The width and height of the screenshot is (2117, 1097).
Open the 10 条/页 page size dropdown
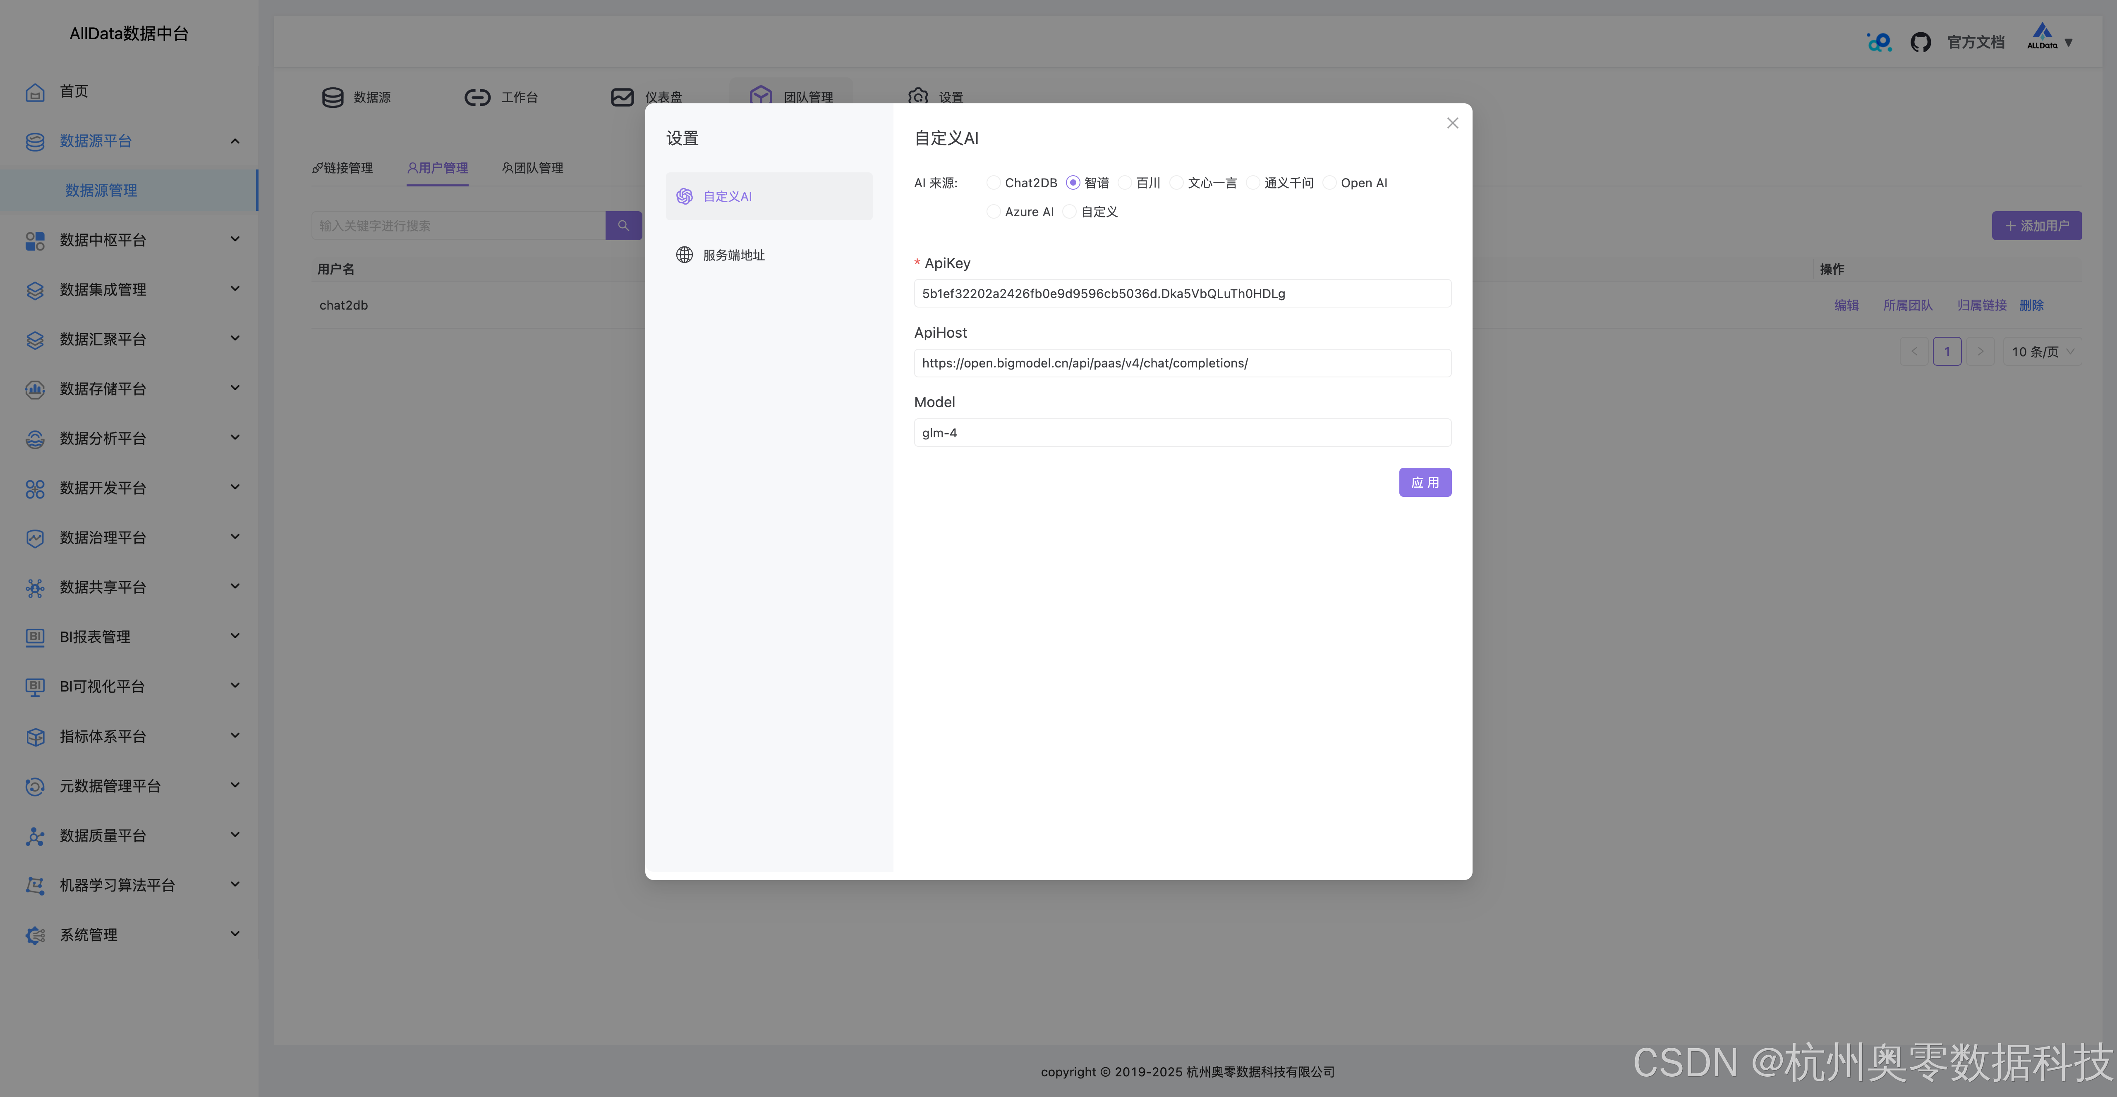pos(2041,351)
